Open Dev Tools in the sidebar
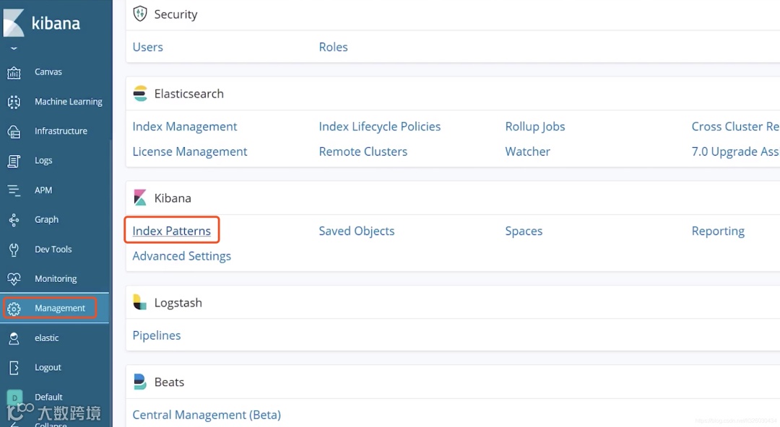The height and width of the screenshot is (427, 780). (x=53, y=250)
